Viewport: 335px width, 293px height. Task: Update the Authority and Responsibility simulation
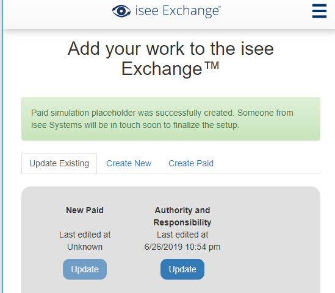pos(182,269)
